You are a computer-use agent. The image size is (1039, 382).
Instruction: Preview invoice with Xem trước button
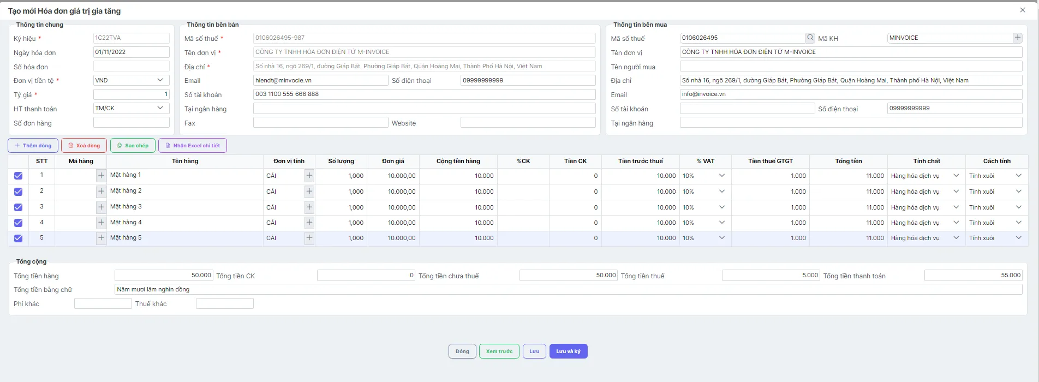499,351
